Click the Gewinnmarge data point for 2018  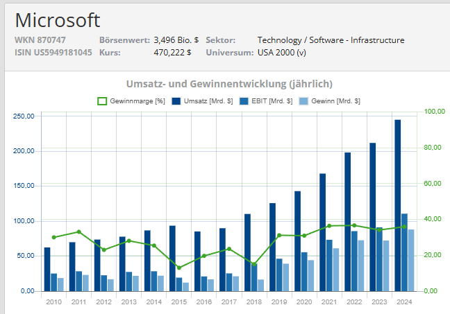click(254, 264)
